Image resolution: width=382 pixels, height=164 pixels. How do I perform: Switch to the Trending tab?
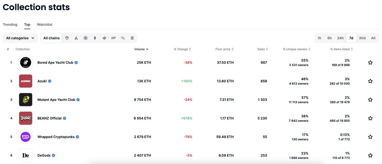10,24
